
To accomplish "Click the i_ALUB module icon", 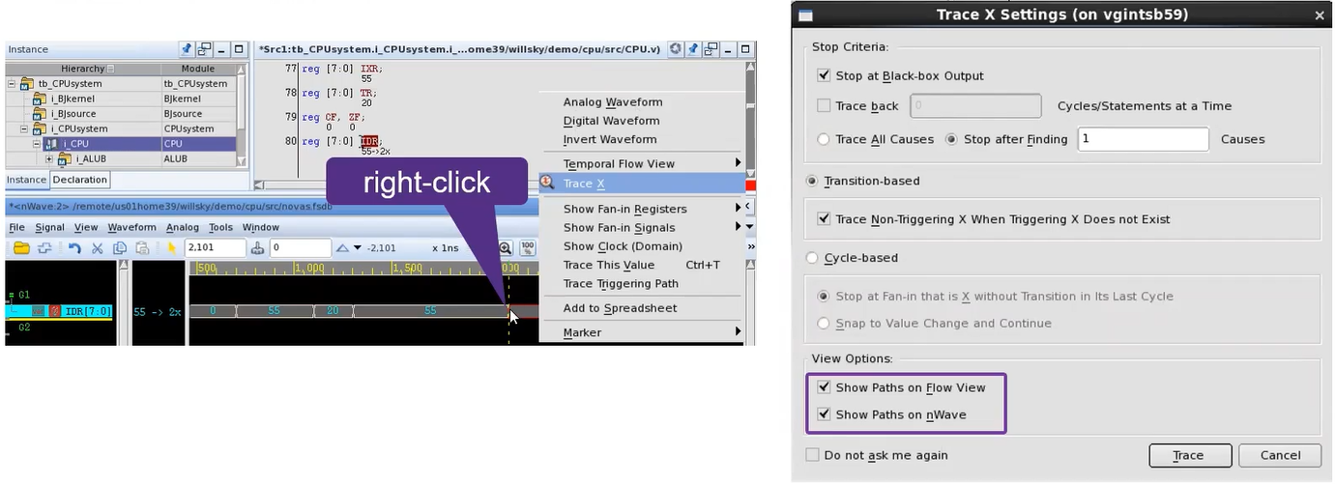I will coord(65,158).
